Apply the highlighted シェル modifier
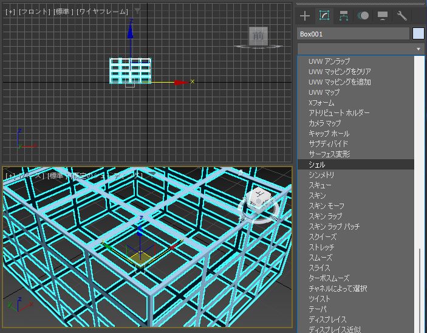 [356, 165]
